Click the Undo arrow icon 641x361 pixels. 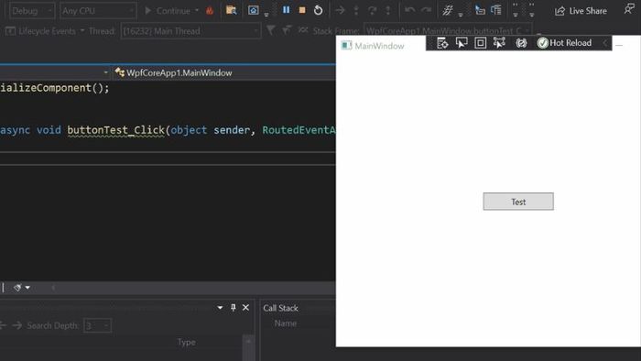410,11
